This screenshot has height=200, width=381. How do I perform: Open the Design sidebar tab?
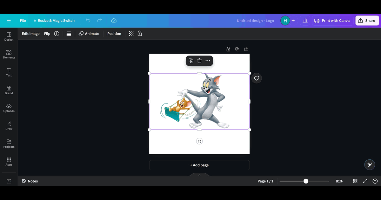(9, 37)
